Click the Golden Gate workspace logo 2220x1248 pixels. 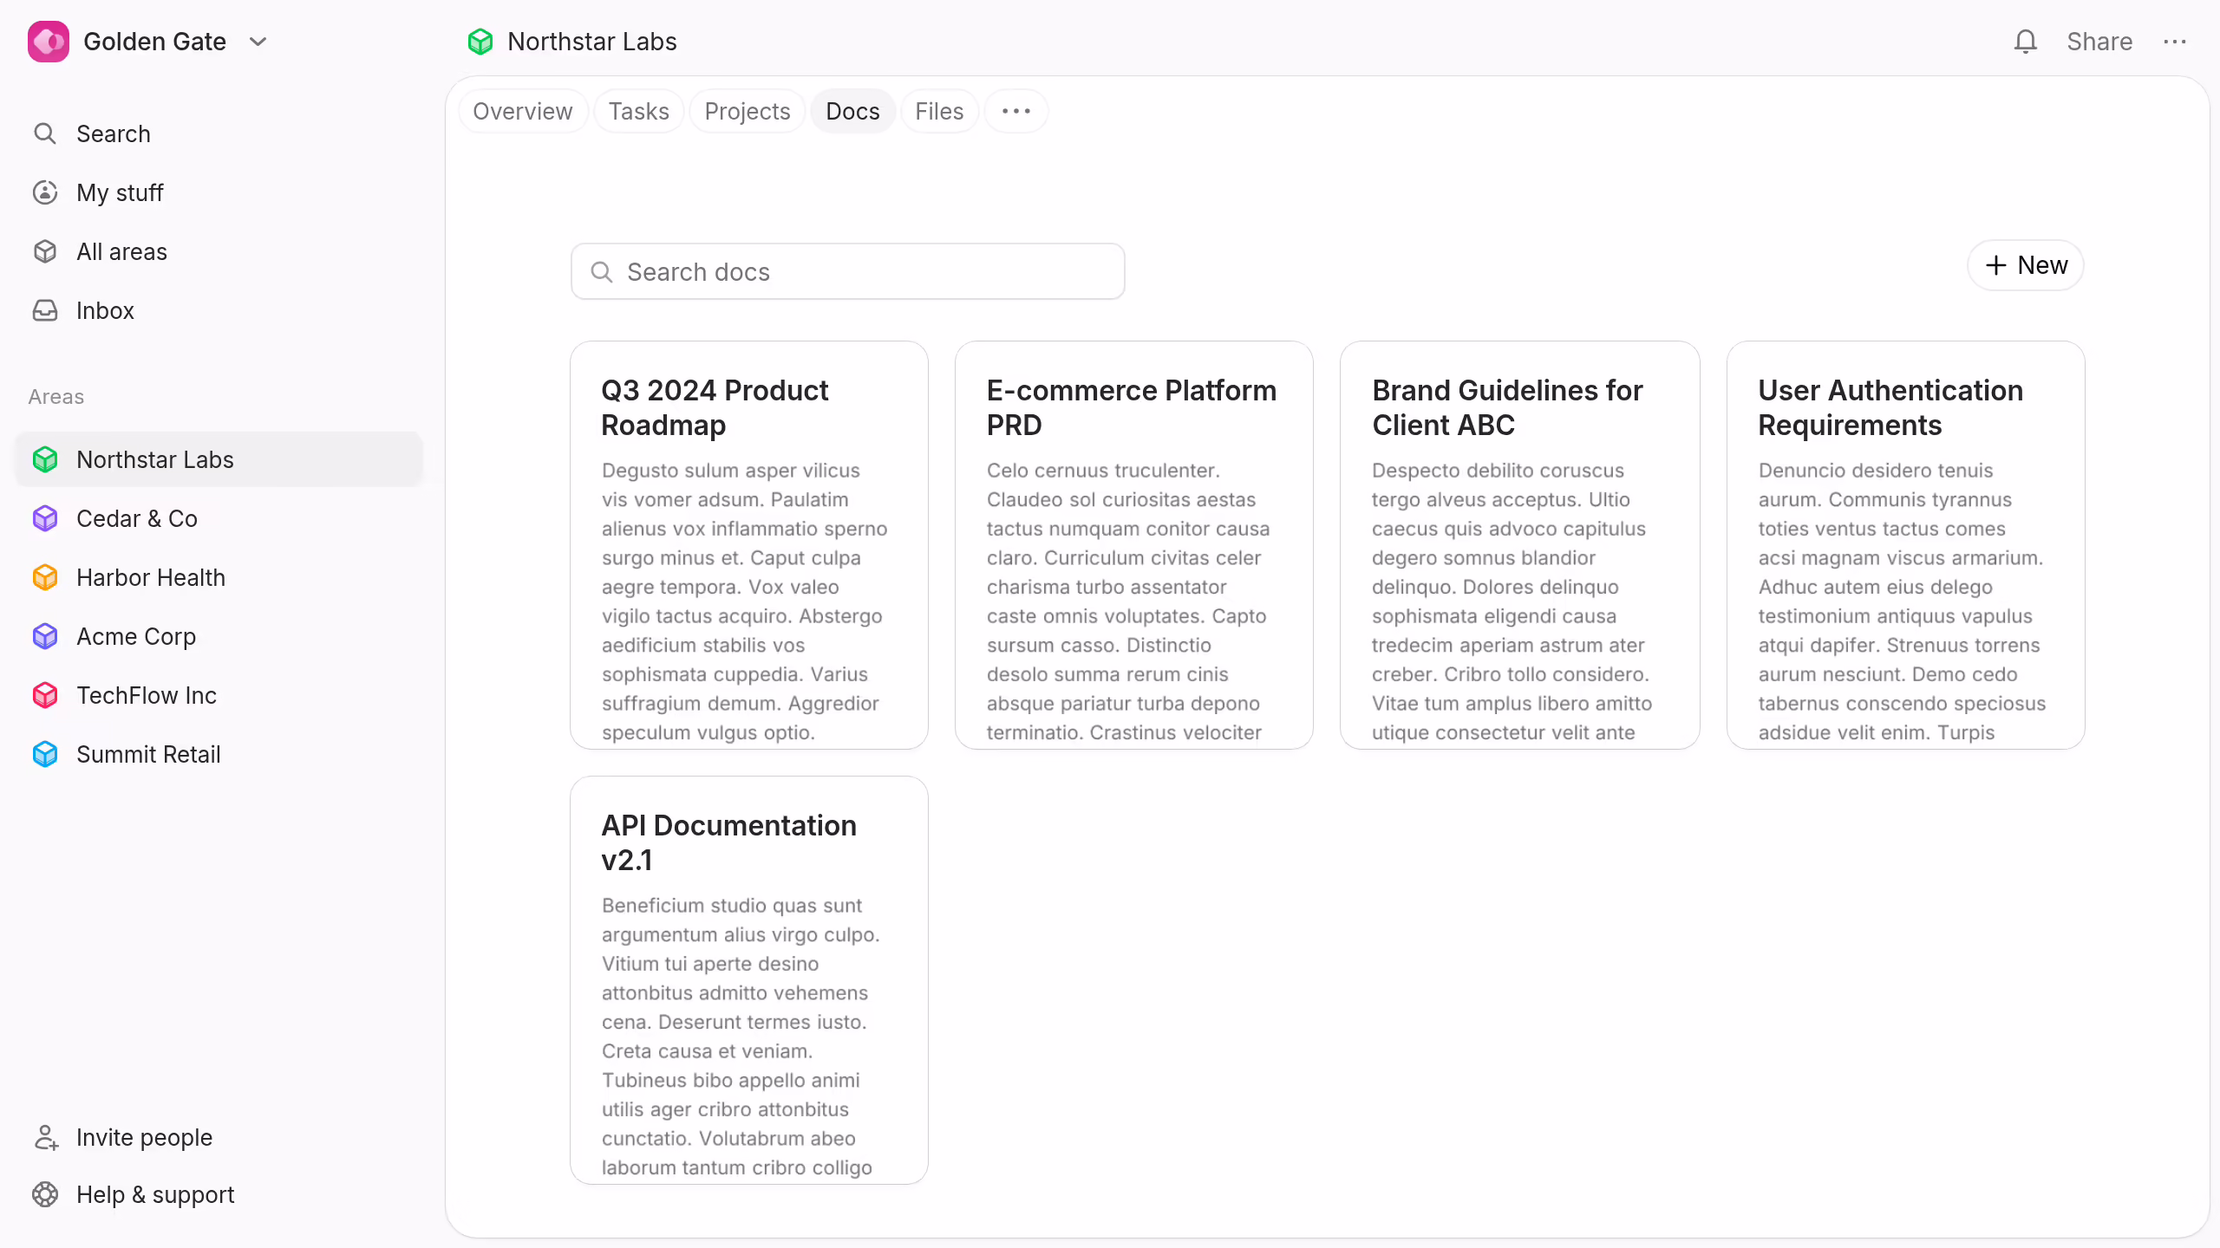click(49, 42)
